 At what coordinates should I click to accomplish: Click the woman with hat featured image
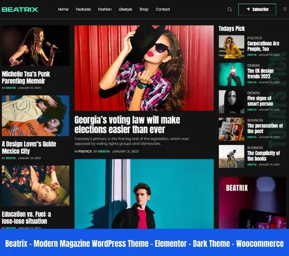pos(144,68)
